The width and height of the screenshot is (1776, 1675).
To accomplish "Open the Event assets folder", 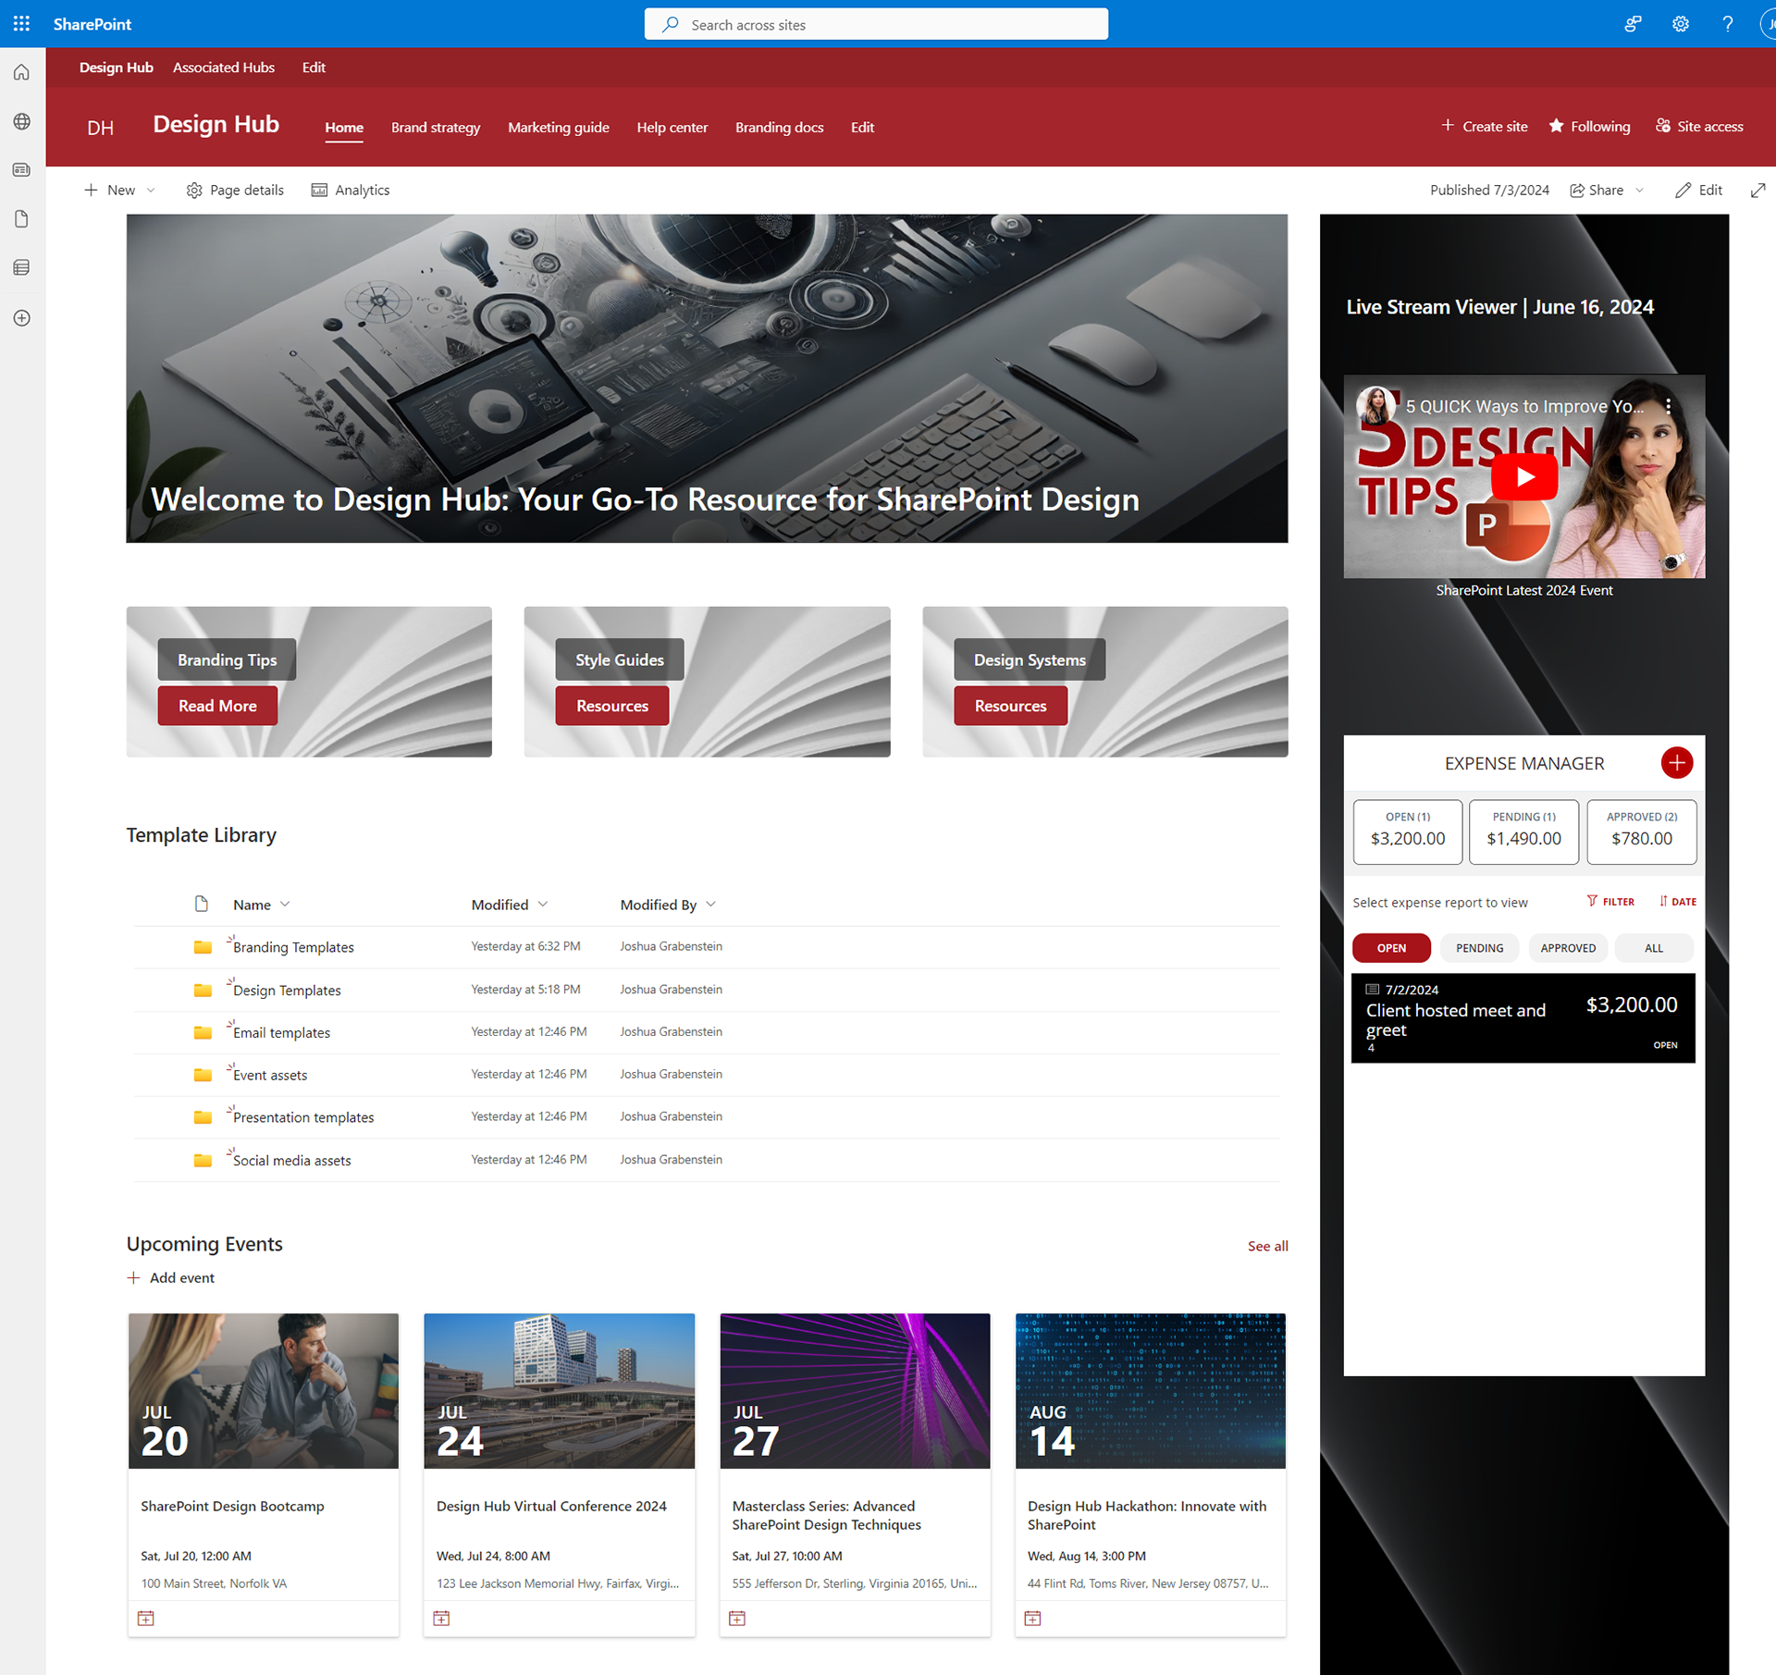I will [270, 1075].
